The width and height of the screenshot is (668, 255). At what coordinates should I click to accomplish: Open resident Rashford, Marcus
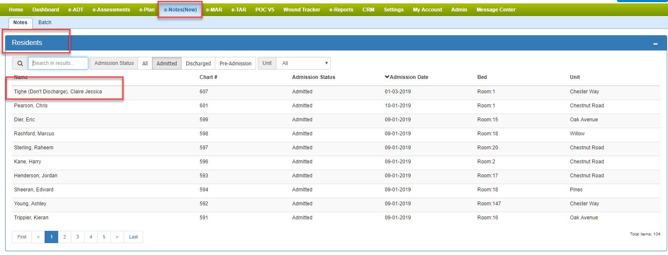[34, 134]
